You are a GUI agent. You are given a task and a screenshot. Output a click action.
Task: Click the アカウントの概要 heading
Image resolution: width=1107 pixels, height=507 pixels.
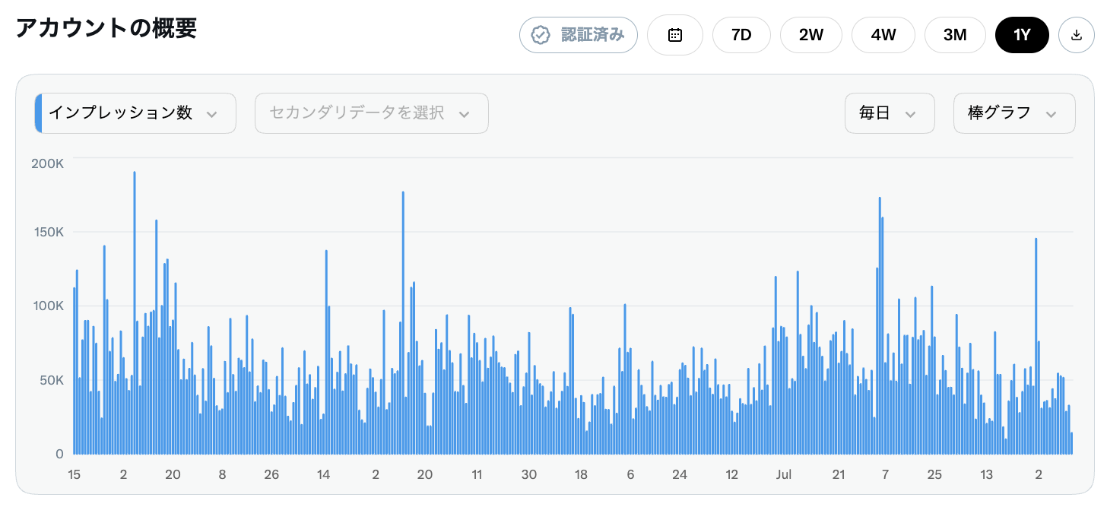[106, 28]
